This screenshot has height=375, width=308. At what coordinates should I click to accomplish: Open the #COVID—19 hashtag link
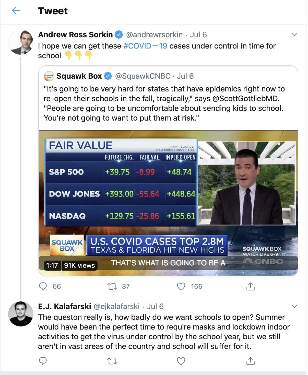145,46
